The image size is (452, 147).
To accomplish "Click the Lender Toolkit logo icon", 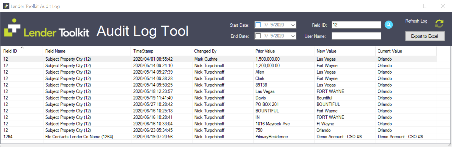I will coord(12,28).
